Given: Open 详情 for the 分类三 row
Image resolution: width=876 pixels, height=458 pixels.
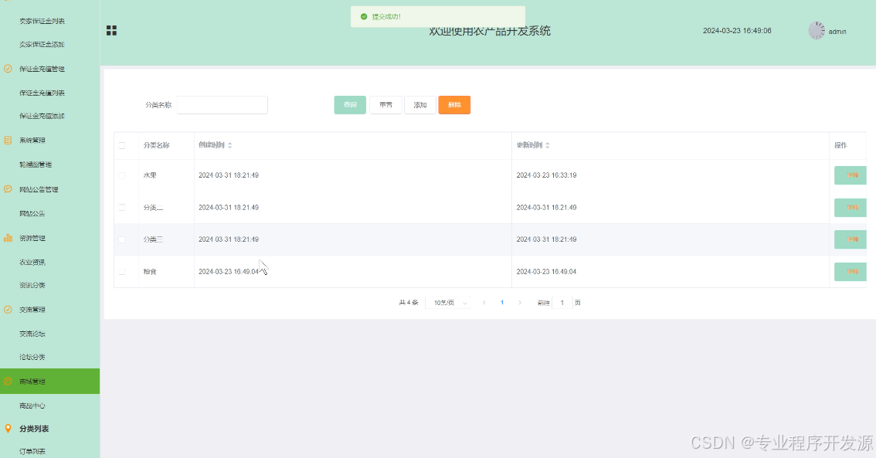Looking at the screenshot, I should (851, 239).
